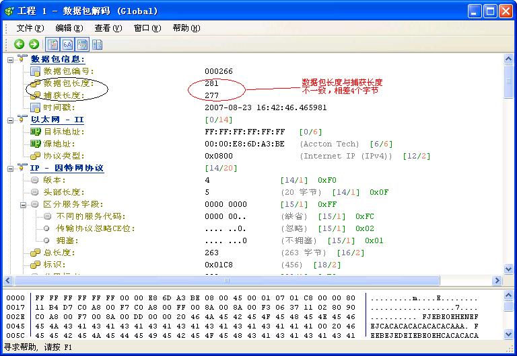517x356 pixels.
Task: Click the bullet icon beside 拥塞
Action: click(x=46, y=240)
